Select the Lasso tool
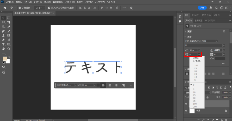 tap(3, 22)
